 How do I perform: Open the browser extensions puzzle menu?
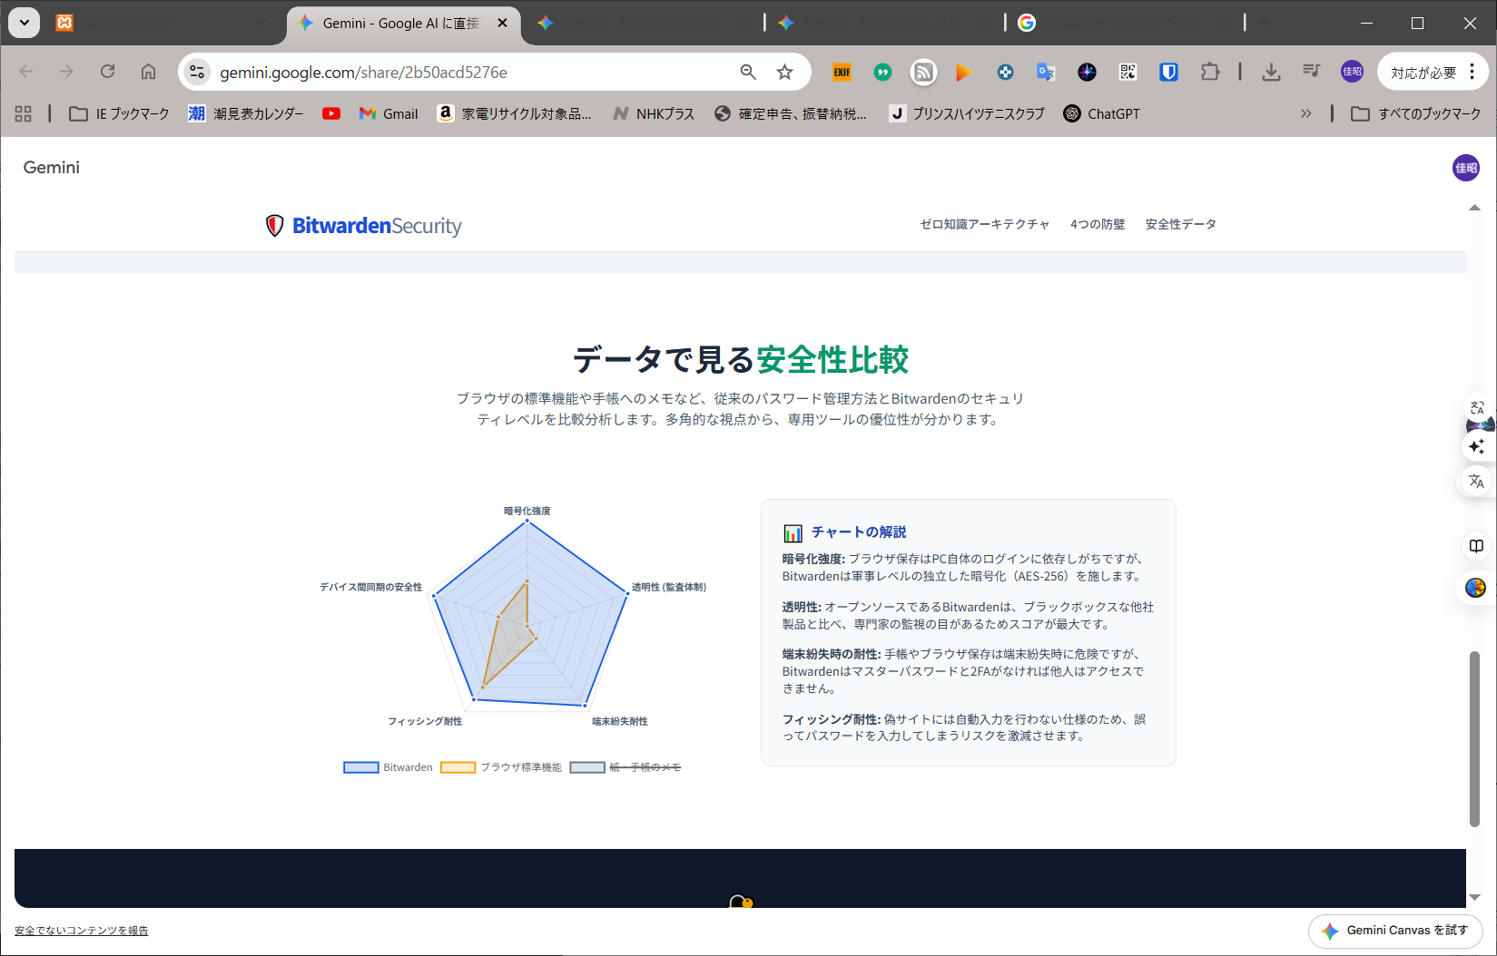(1209, 72)
